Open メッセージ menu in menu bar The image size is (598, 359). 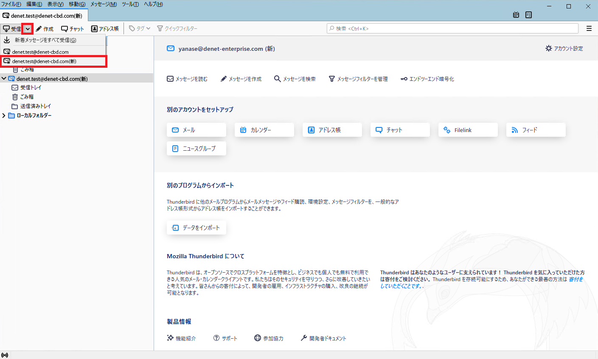(x=104, y=4)
